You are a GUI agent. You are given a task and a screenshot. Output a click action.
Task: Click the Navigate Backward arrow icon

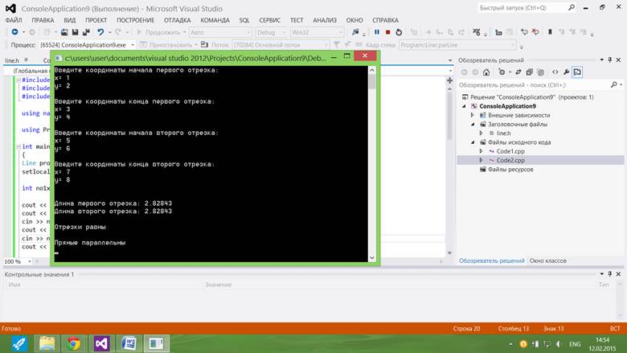coord(14,32)
